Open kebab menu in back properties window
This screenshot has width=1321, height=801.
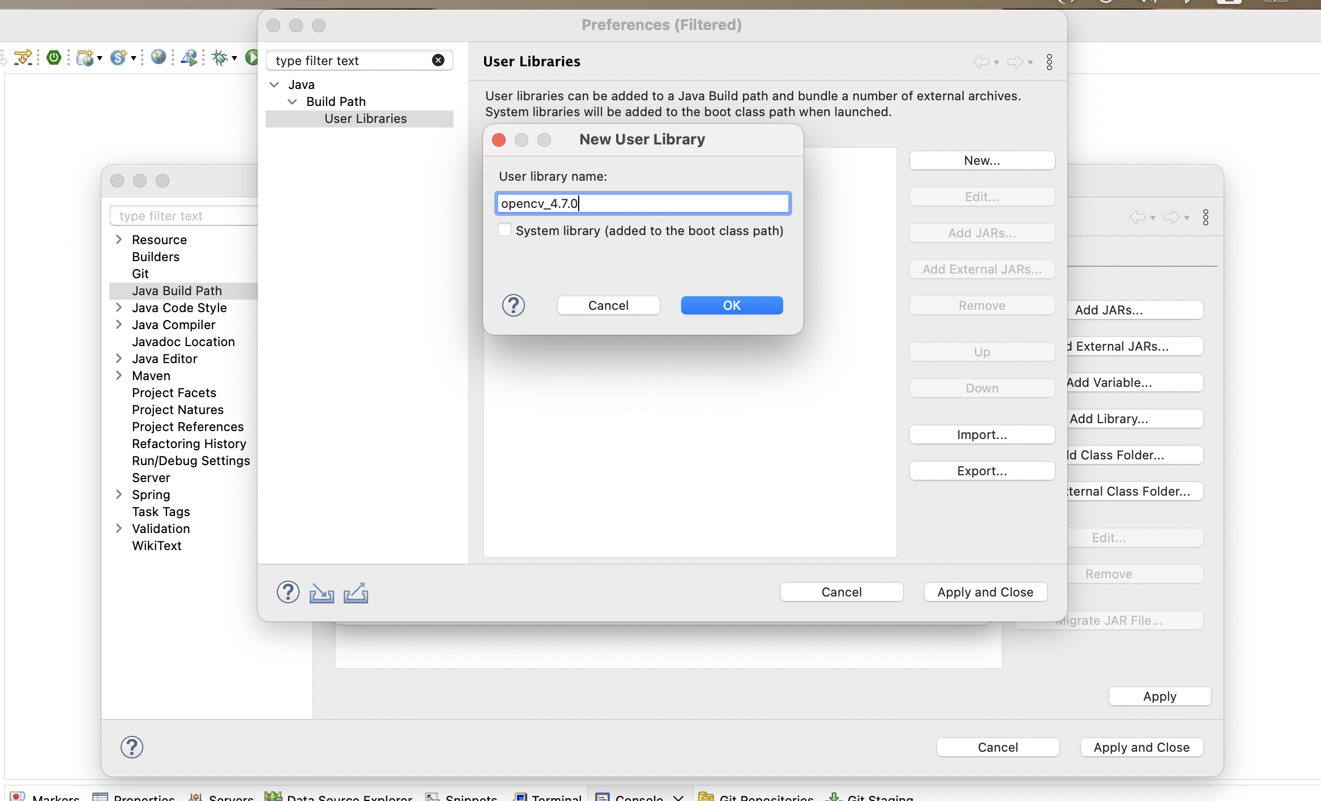point(1205,217)
